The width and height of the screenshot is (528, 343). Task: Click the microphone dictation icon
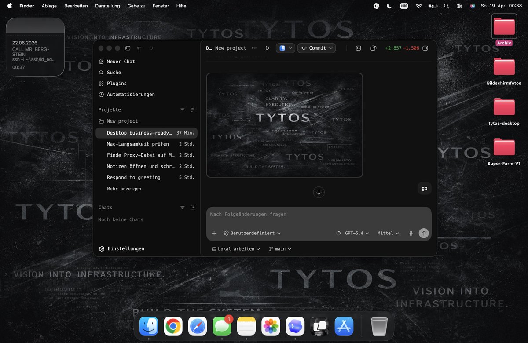[x=411, y=233]
